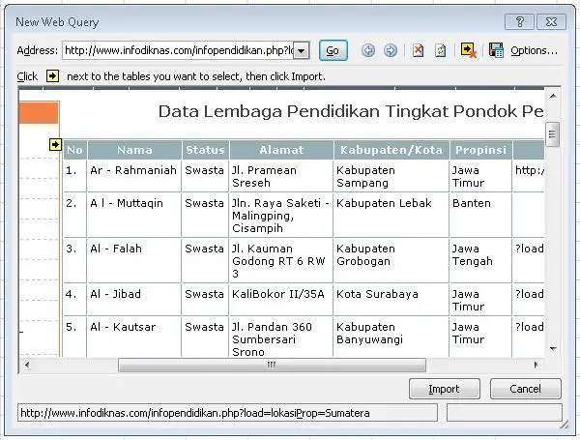Click the Forward navigation arrow icon

(391, 50)
